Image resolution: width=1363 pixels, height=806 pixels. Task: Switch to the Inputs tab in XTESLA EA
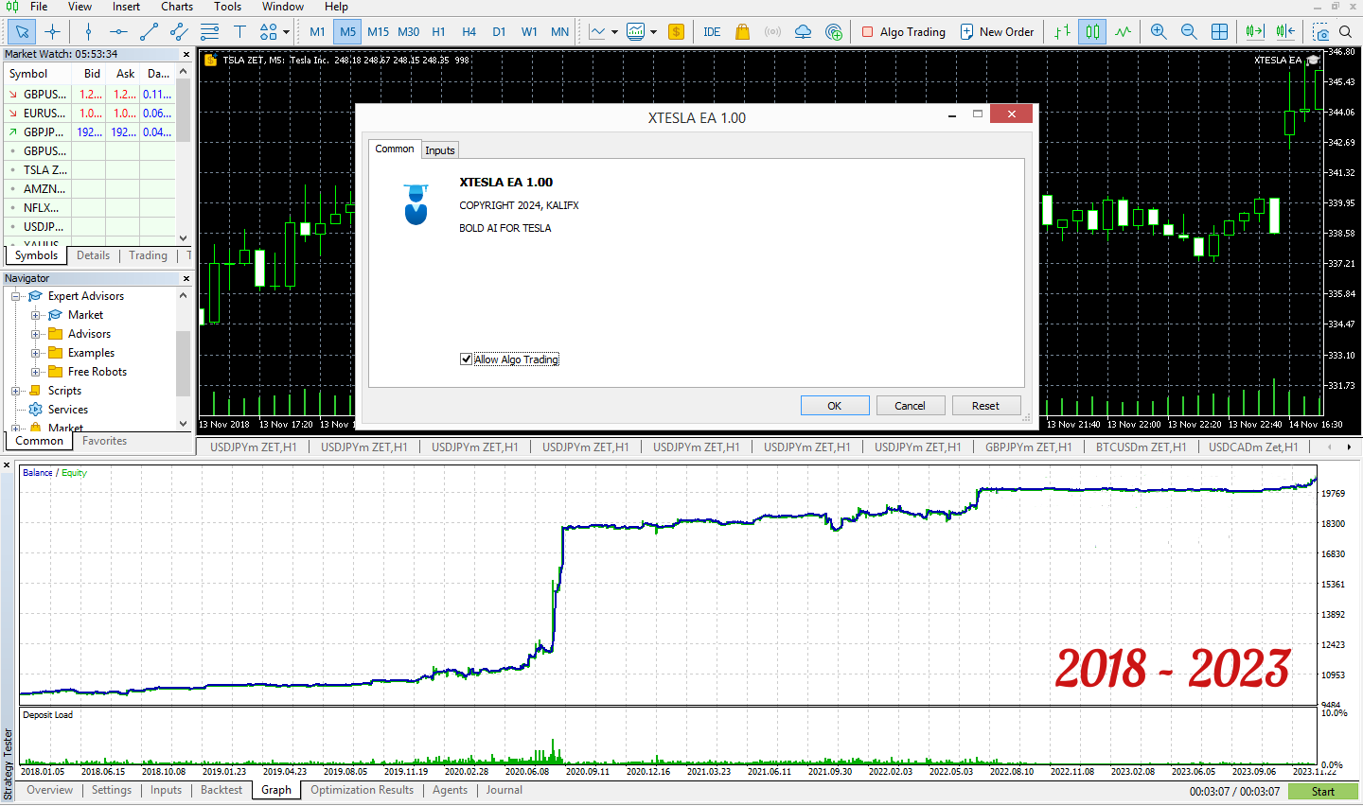(x=439, y=149)
